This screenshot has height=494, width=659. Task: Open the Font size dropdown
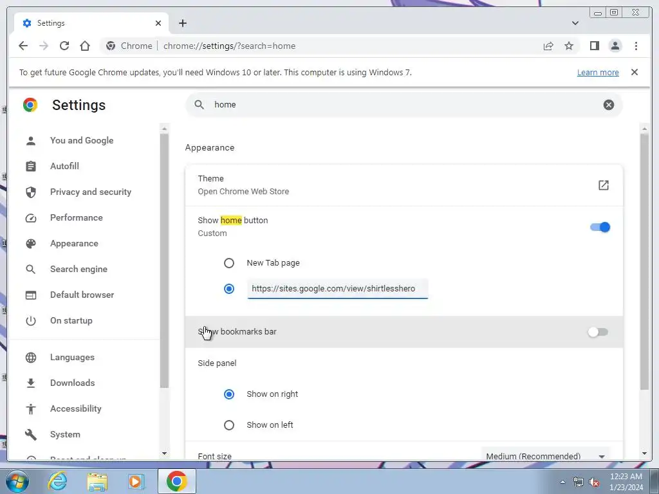[545, 456]
